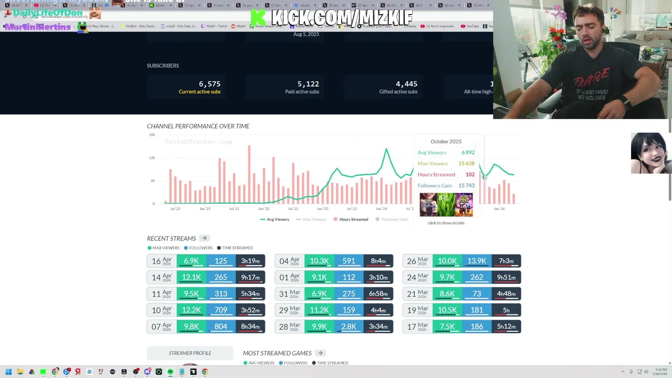
Task: Click the 4,445 gifted active subs figure
Action: click(x=406, y=84)
